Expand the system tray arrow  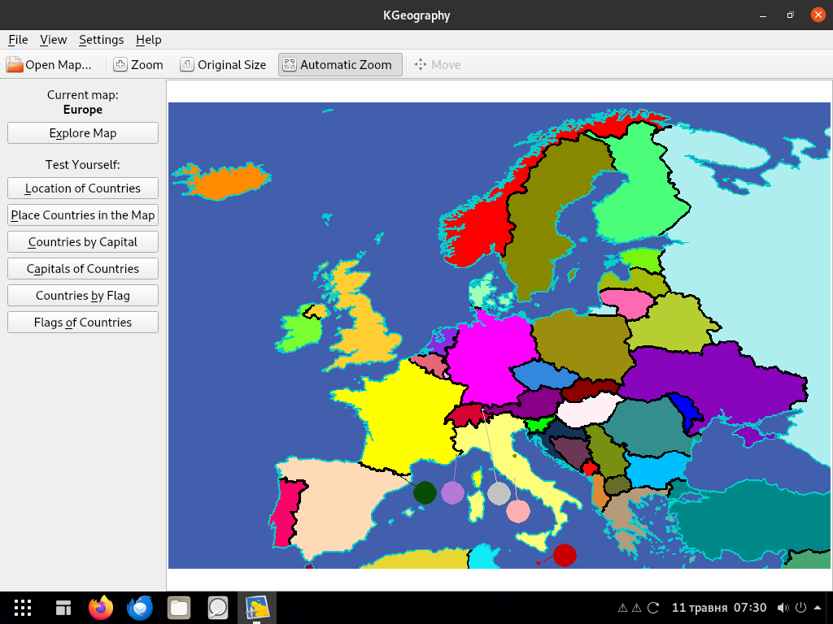(x=818, y=608)
